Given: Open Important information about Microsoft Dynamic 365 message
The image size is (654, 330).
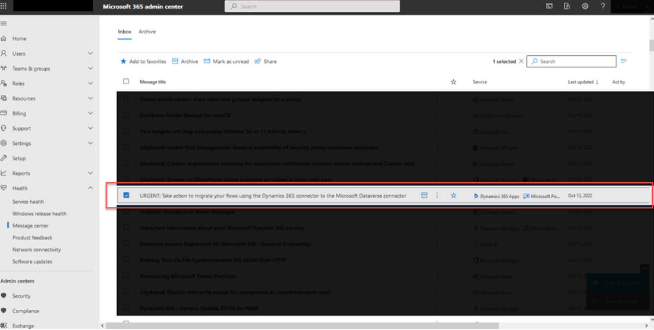Looking at the screenshot, I should tap(222, 228).
